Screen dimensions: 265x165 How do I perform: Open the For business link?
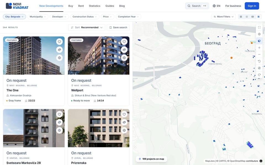pyautogui.click(x=233, y=6)
